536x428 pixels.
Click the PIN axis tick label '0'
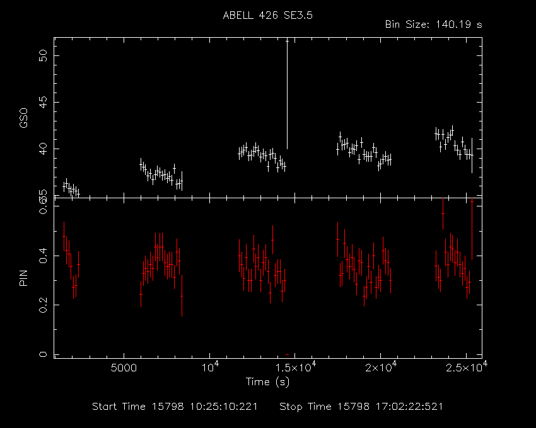click(43, 354)
